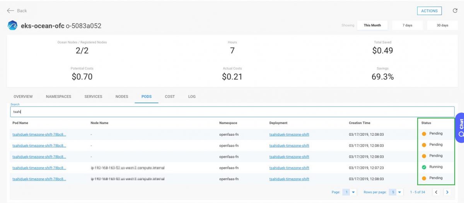The width and height of the screenshot is (464, 203).
Task: Click the refresh icon beside Actions
Action: coord(455,11)
